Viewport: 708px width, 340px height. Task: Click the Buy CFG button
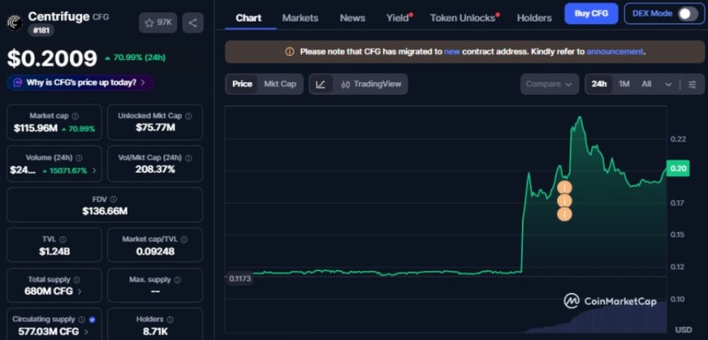(x=590, y=14)
